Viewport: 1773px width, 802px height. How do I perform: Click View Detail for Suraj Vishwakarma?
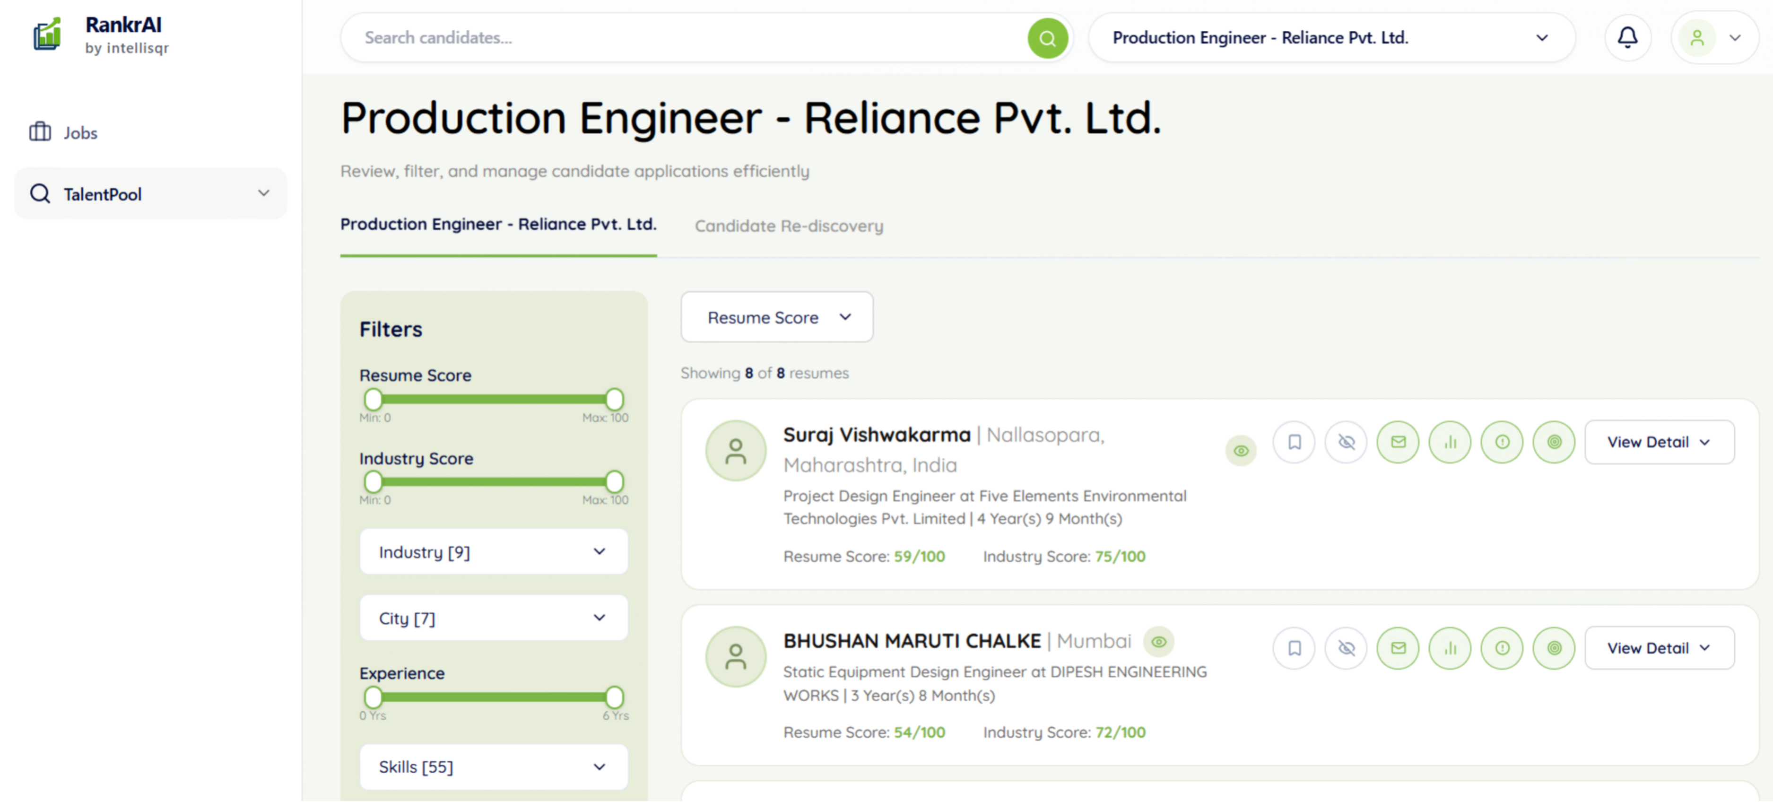point(1659,442)
